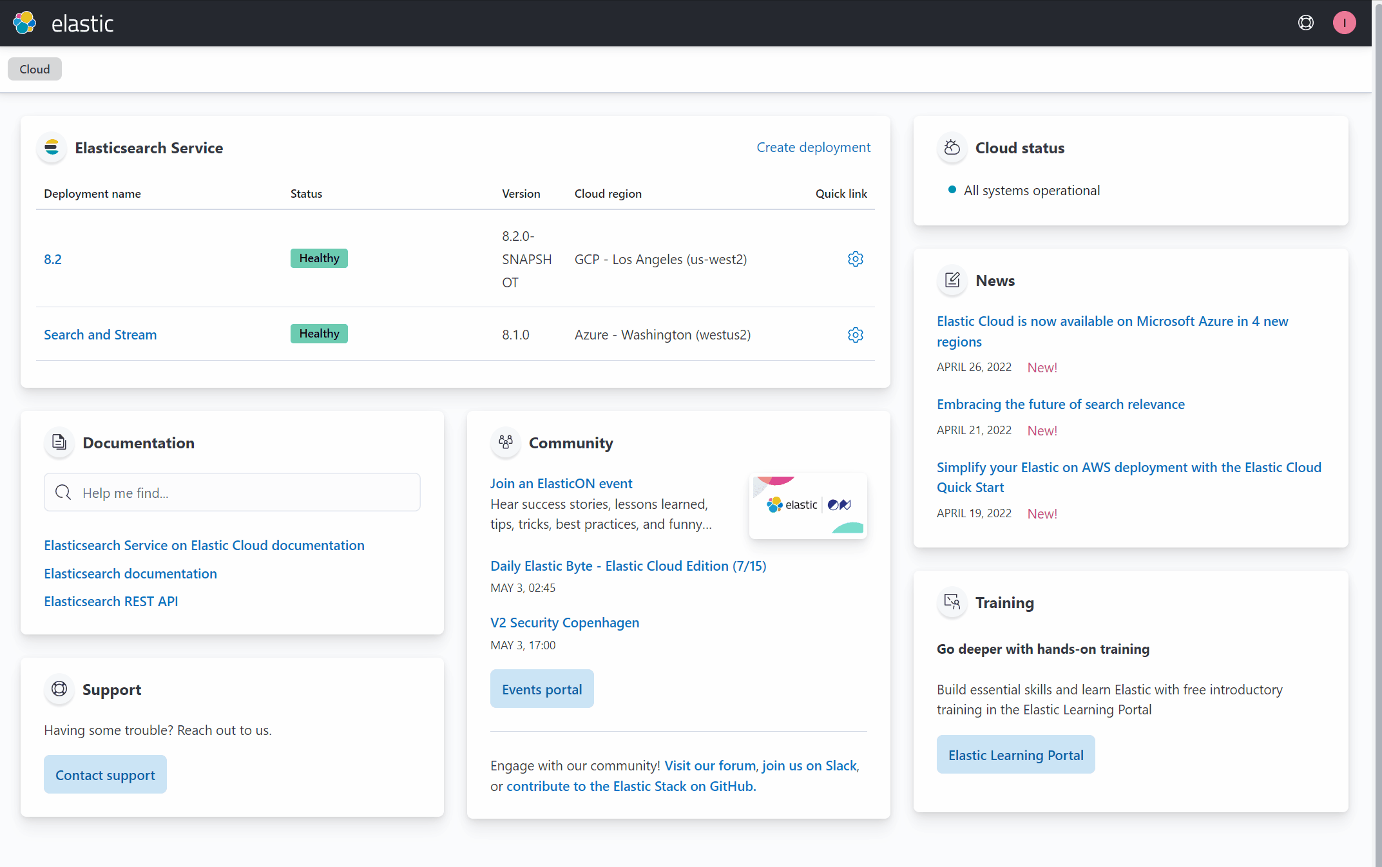Open the help lifebuoy icon in header
This screenshot has height=867, width=1382.
(x=1305, y=23)
